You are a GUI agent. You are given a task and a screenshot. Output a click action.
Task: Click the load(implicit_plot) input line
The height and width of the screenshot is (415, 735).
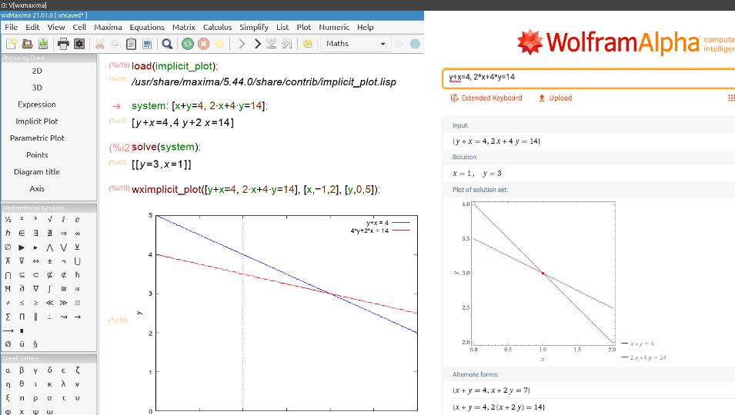tap(175, 66)
